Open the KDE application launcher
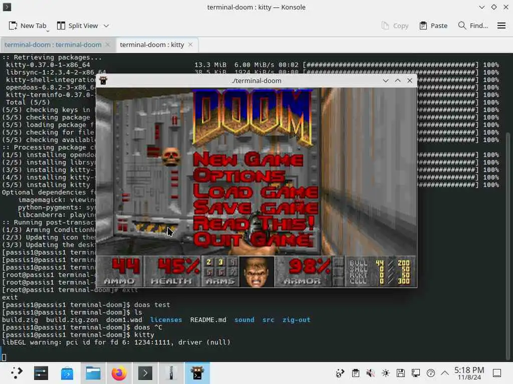This screenshot has width=513, height=384. point(16,373)
